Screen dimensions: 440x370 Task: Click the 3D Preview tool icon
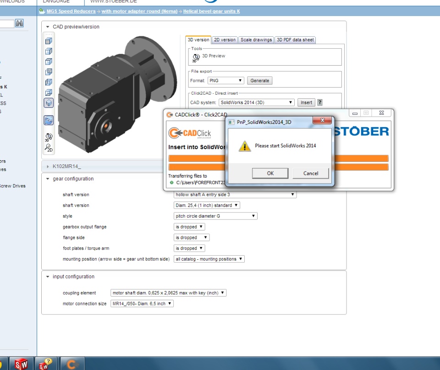[196, 57]
